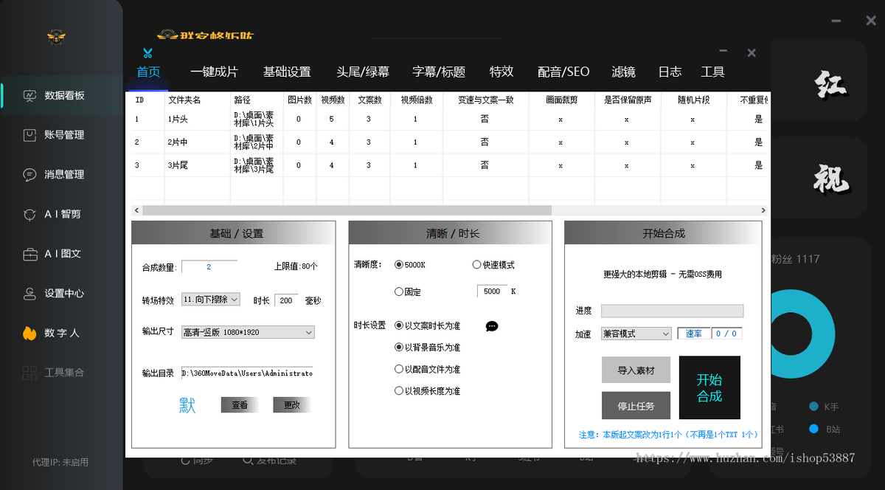Open the 账号管理 sidebar icon

tap(29, 135)
